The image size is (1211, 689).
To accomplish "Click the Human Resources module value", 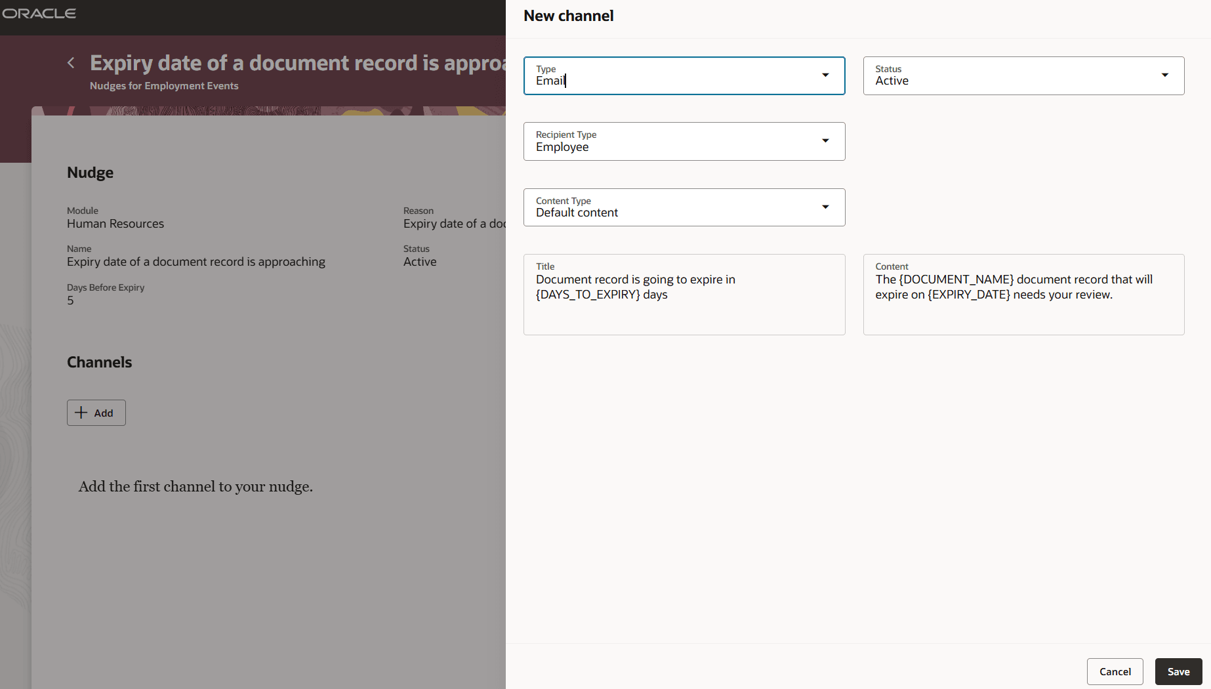I will pyautogui.click(x=115, y=224).
